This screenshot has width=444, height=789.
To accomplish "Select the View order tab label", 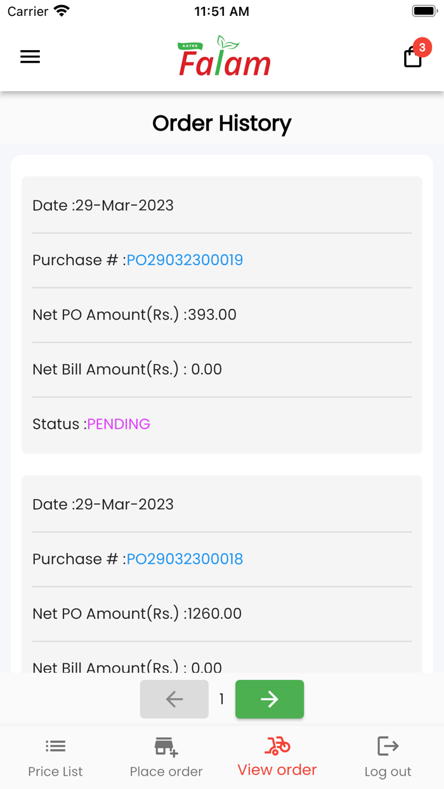I will click(x=277, y=770).
